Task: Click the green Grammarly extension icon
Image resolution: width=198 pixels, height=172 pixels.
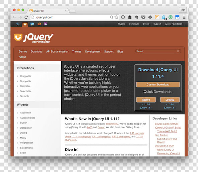Action: click(171, 17)
